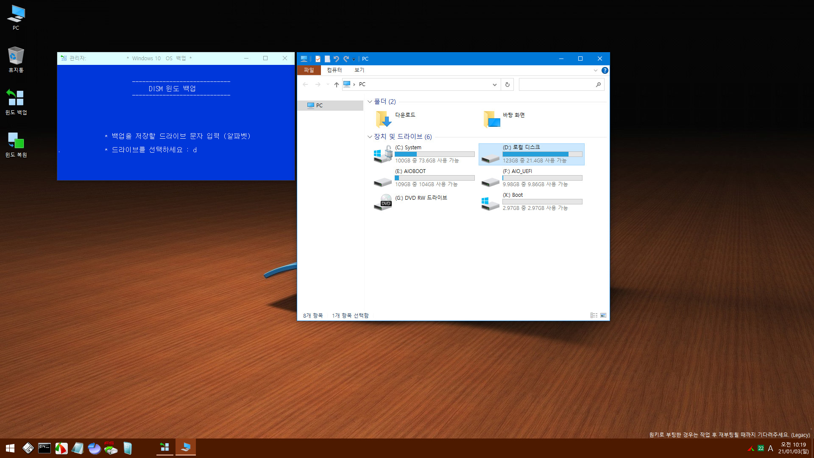Select the (X:) Boot drive
814x458 pixels.
(532, 202)
